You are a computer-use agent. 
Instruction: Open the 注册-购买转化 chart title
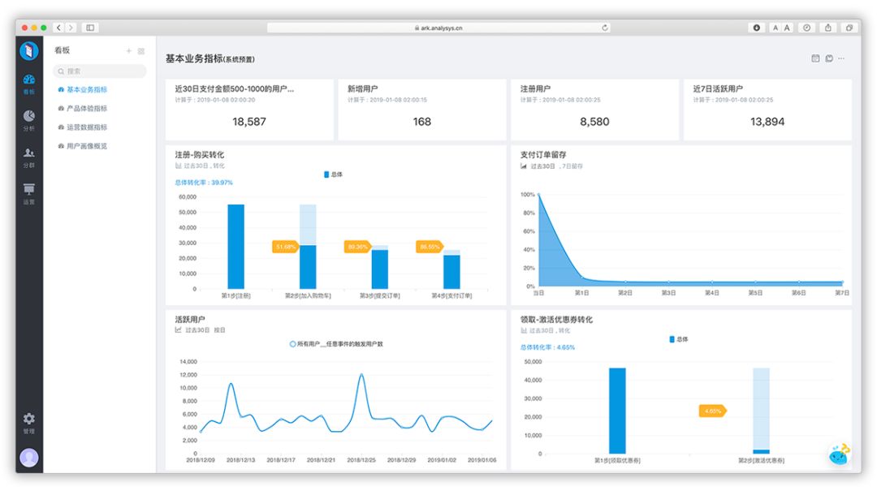[x=199, y=155]
